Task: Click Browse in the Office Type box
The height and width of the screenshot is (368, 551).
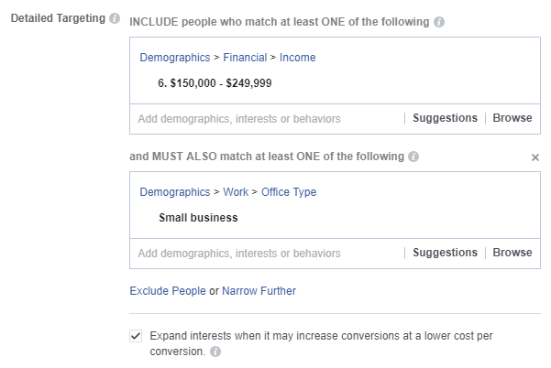Action: [x=512, y=253]
